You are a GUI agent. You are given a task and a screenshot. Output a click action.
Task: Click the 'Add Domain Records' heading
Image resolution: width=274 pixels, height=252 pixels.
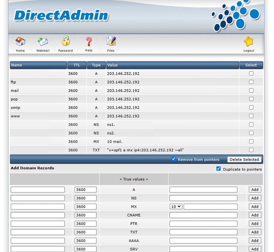coord(32,168)
